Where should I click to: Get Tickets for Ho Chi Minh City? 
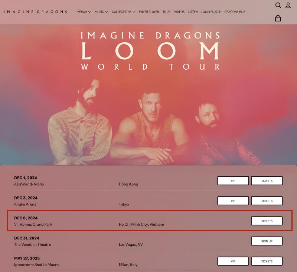pyautogui.click(x=267, y=221)
